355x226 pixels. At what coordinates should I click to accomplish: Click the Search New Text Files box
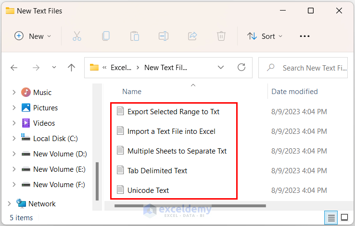click(x=308, y=68)
